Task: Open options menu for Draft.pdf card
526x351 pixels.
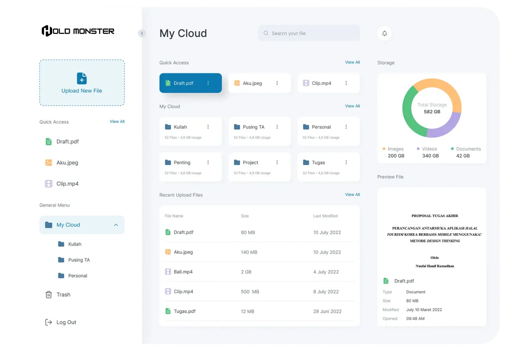Action: click(208, 83)
